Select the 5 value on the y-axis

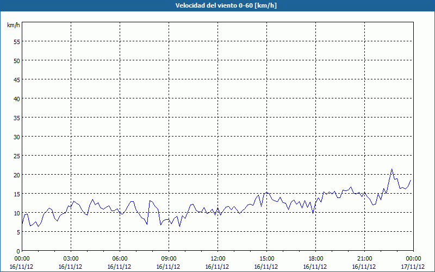coord(18,232)
